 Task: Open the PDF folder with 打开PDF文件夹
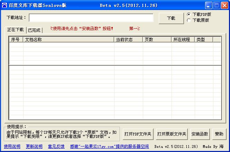coord(138,134)
